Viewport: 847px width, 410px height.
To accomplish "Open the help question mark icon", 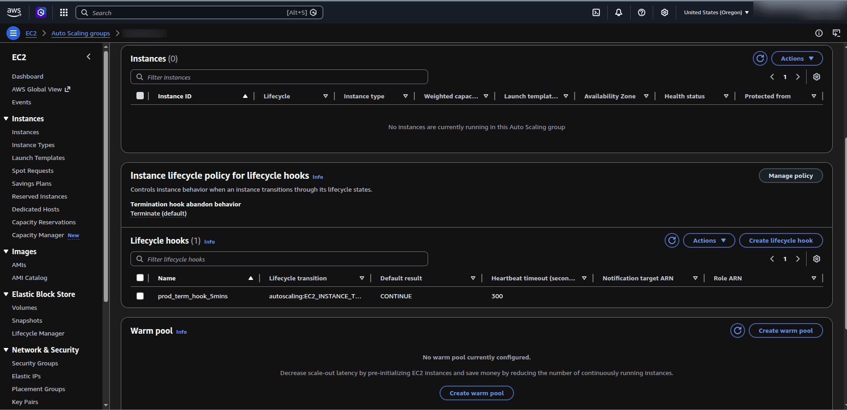I will pos(642,12).
